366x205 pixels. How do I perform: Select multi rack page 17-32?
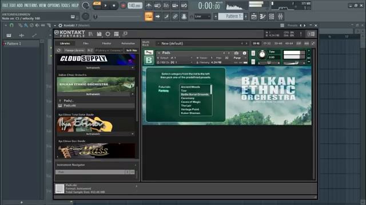coord(267,43)
